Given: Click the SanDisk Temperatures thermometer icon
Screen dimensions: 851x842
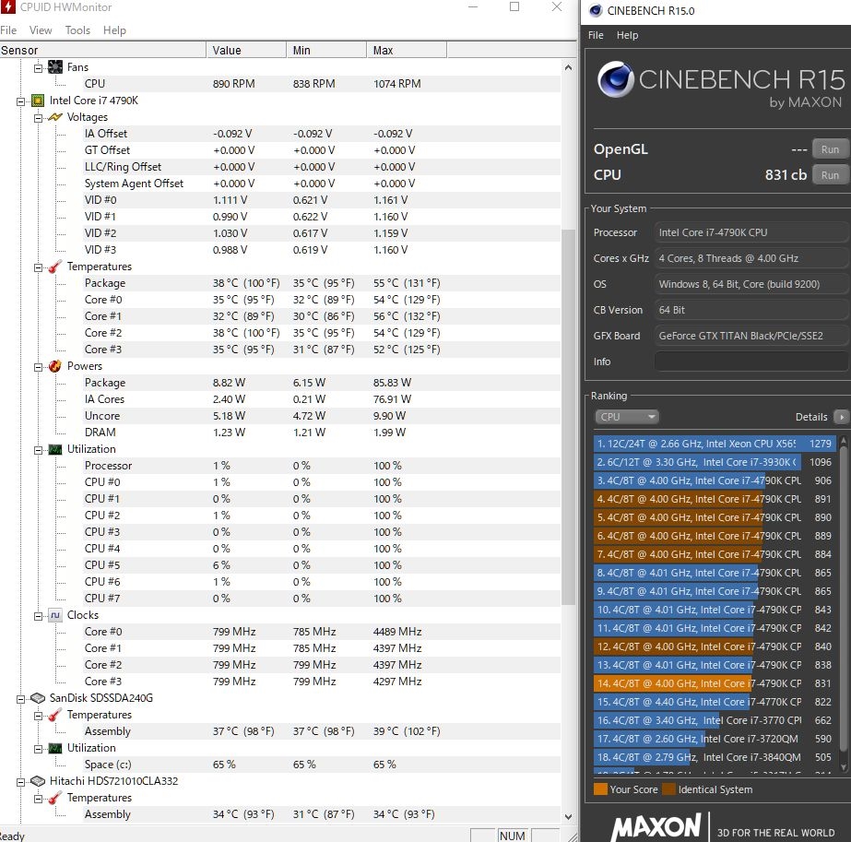Looking at the screenshot, I should tap(55, 715).
